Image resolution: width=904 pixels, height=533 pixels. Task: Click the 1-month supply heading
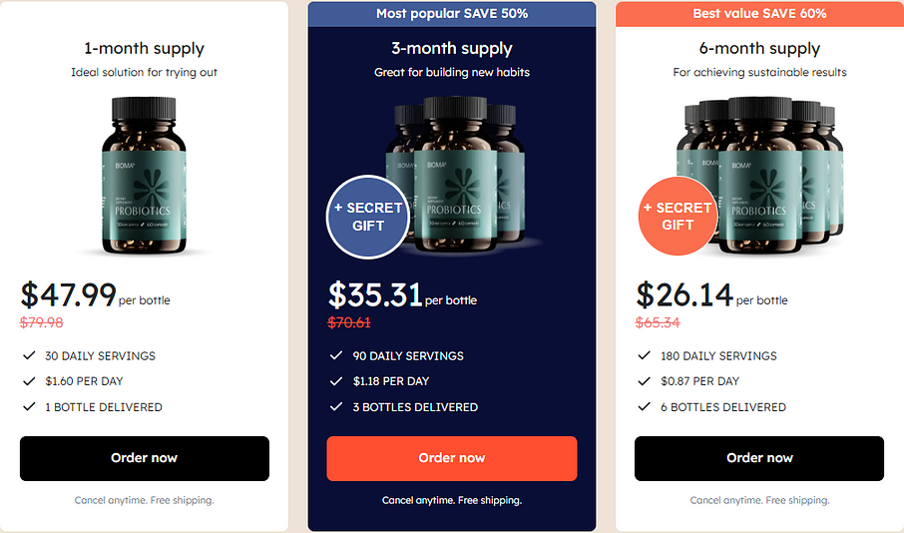[x=144, y=48]
